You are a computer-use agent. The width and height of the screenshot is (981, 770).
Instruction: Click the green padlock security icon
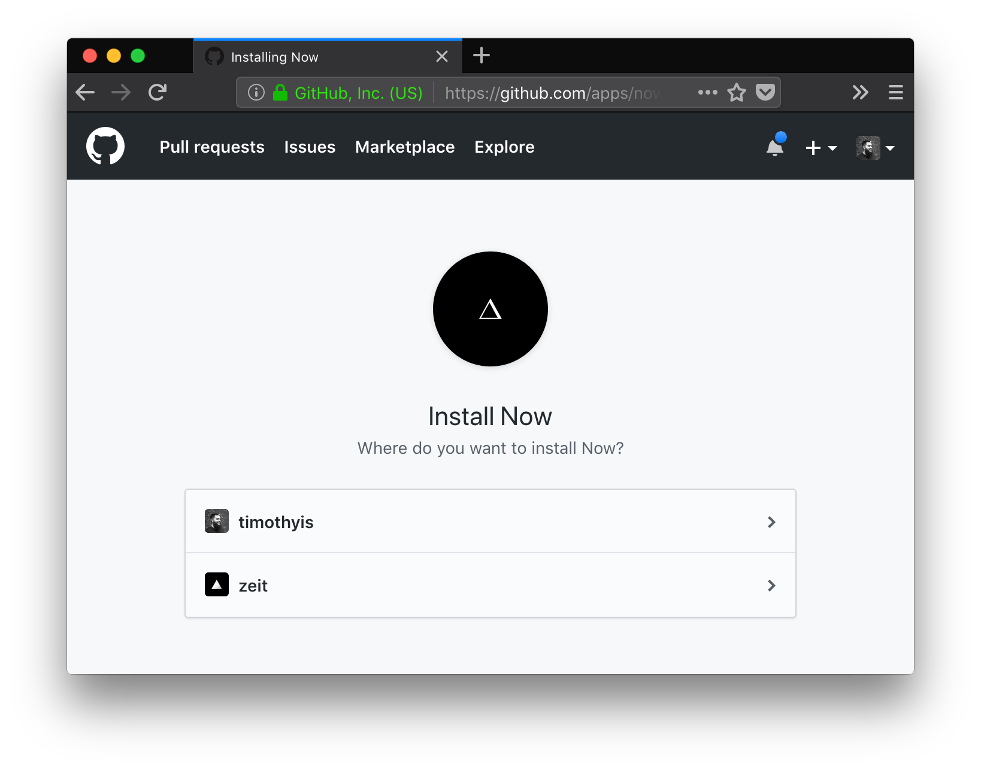coord(280,92)
